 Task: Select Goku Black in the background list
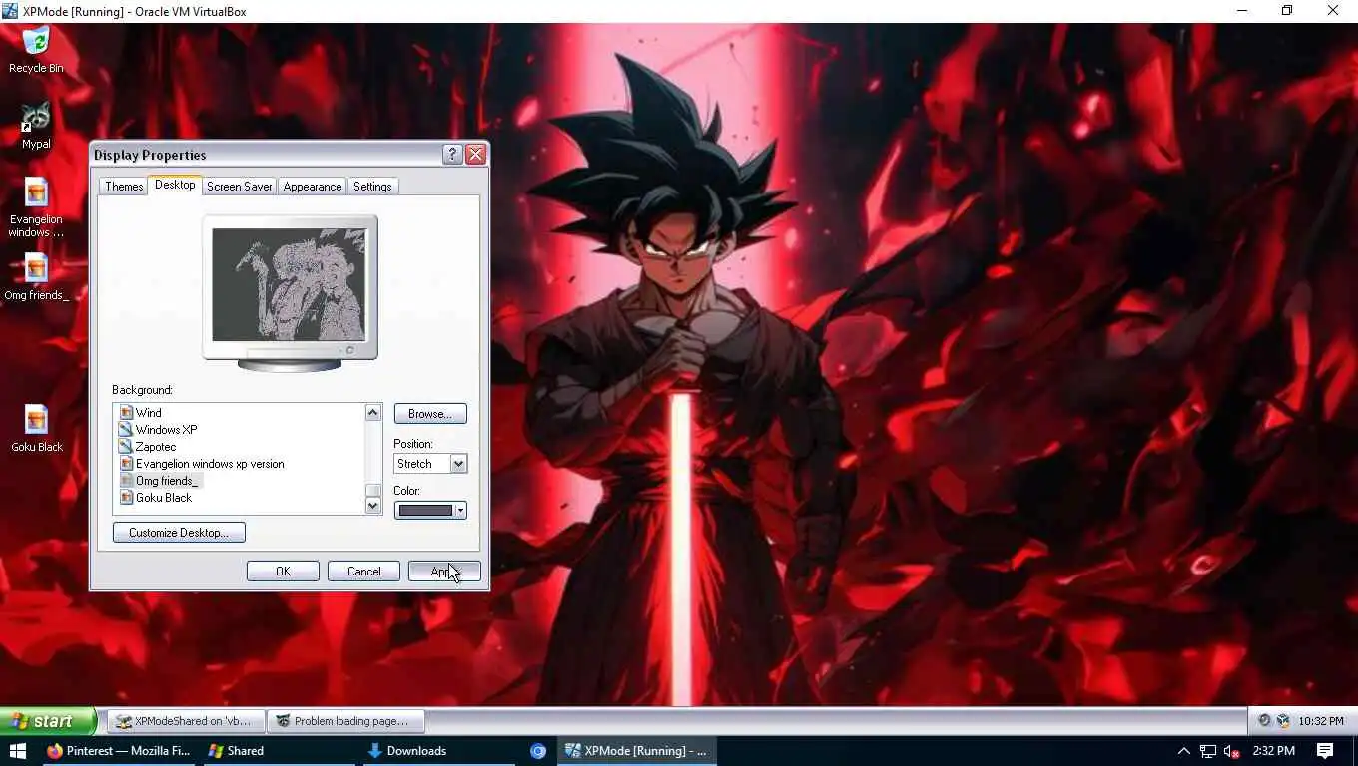(164, 498)
